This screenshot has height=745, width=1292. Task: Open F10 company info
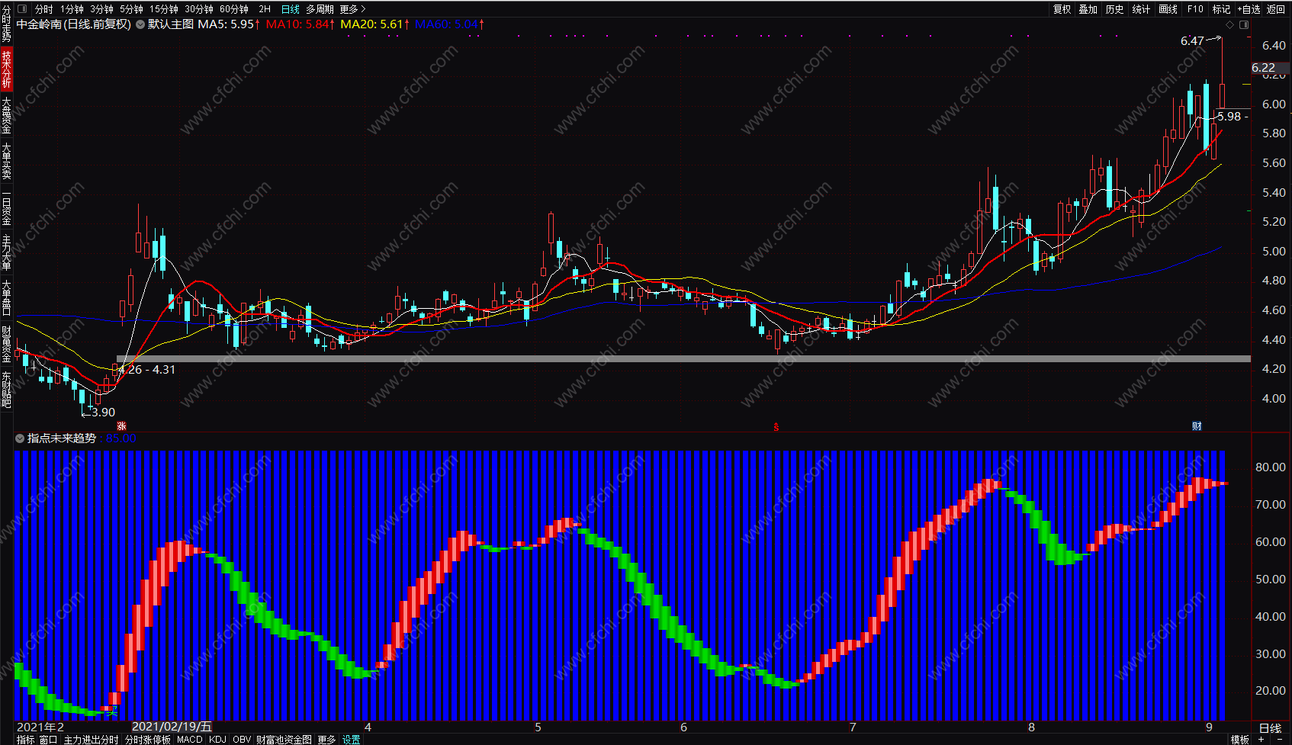[1195, 9]
